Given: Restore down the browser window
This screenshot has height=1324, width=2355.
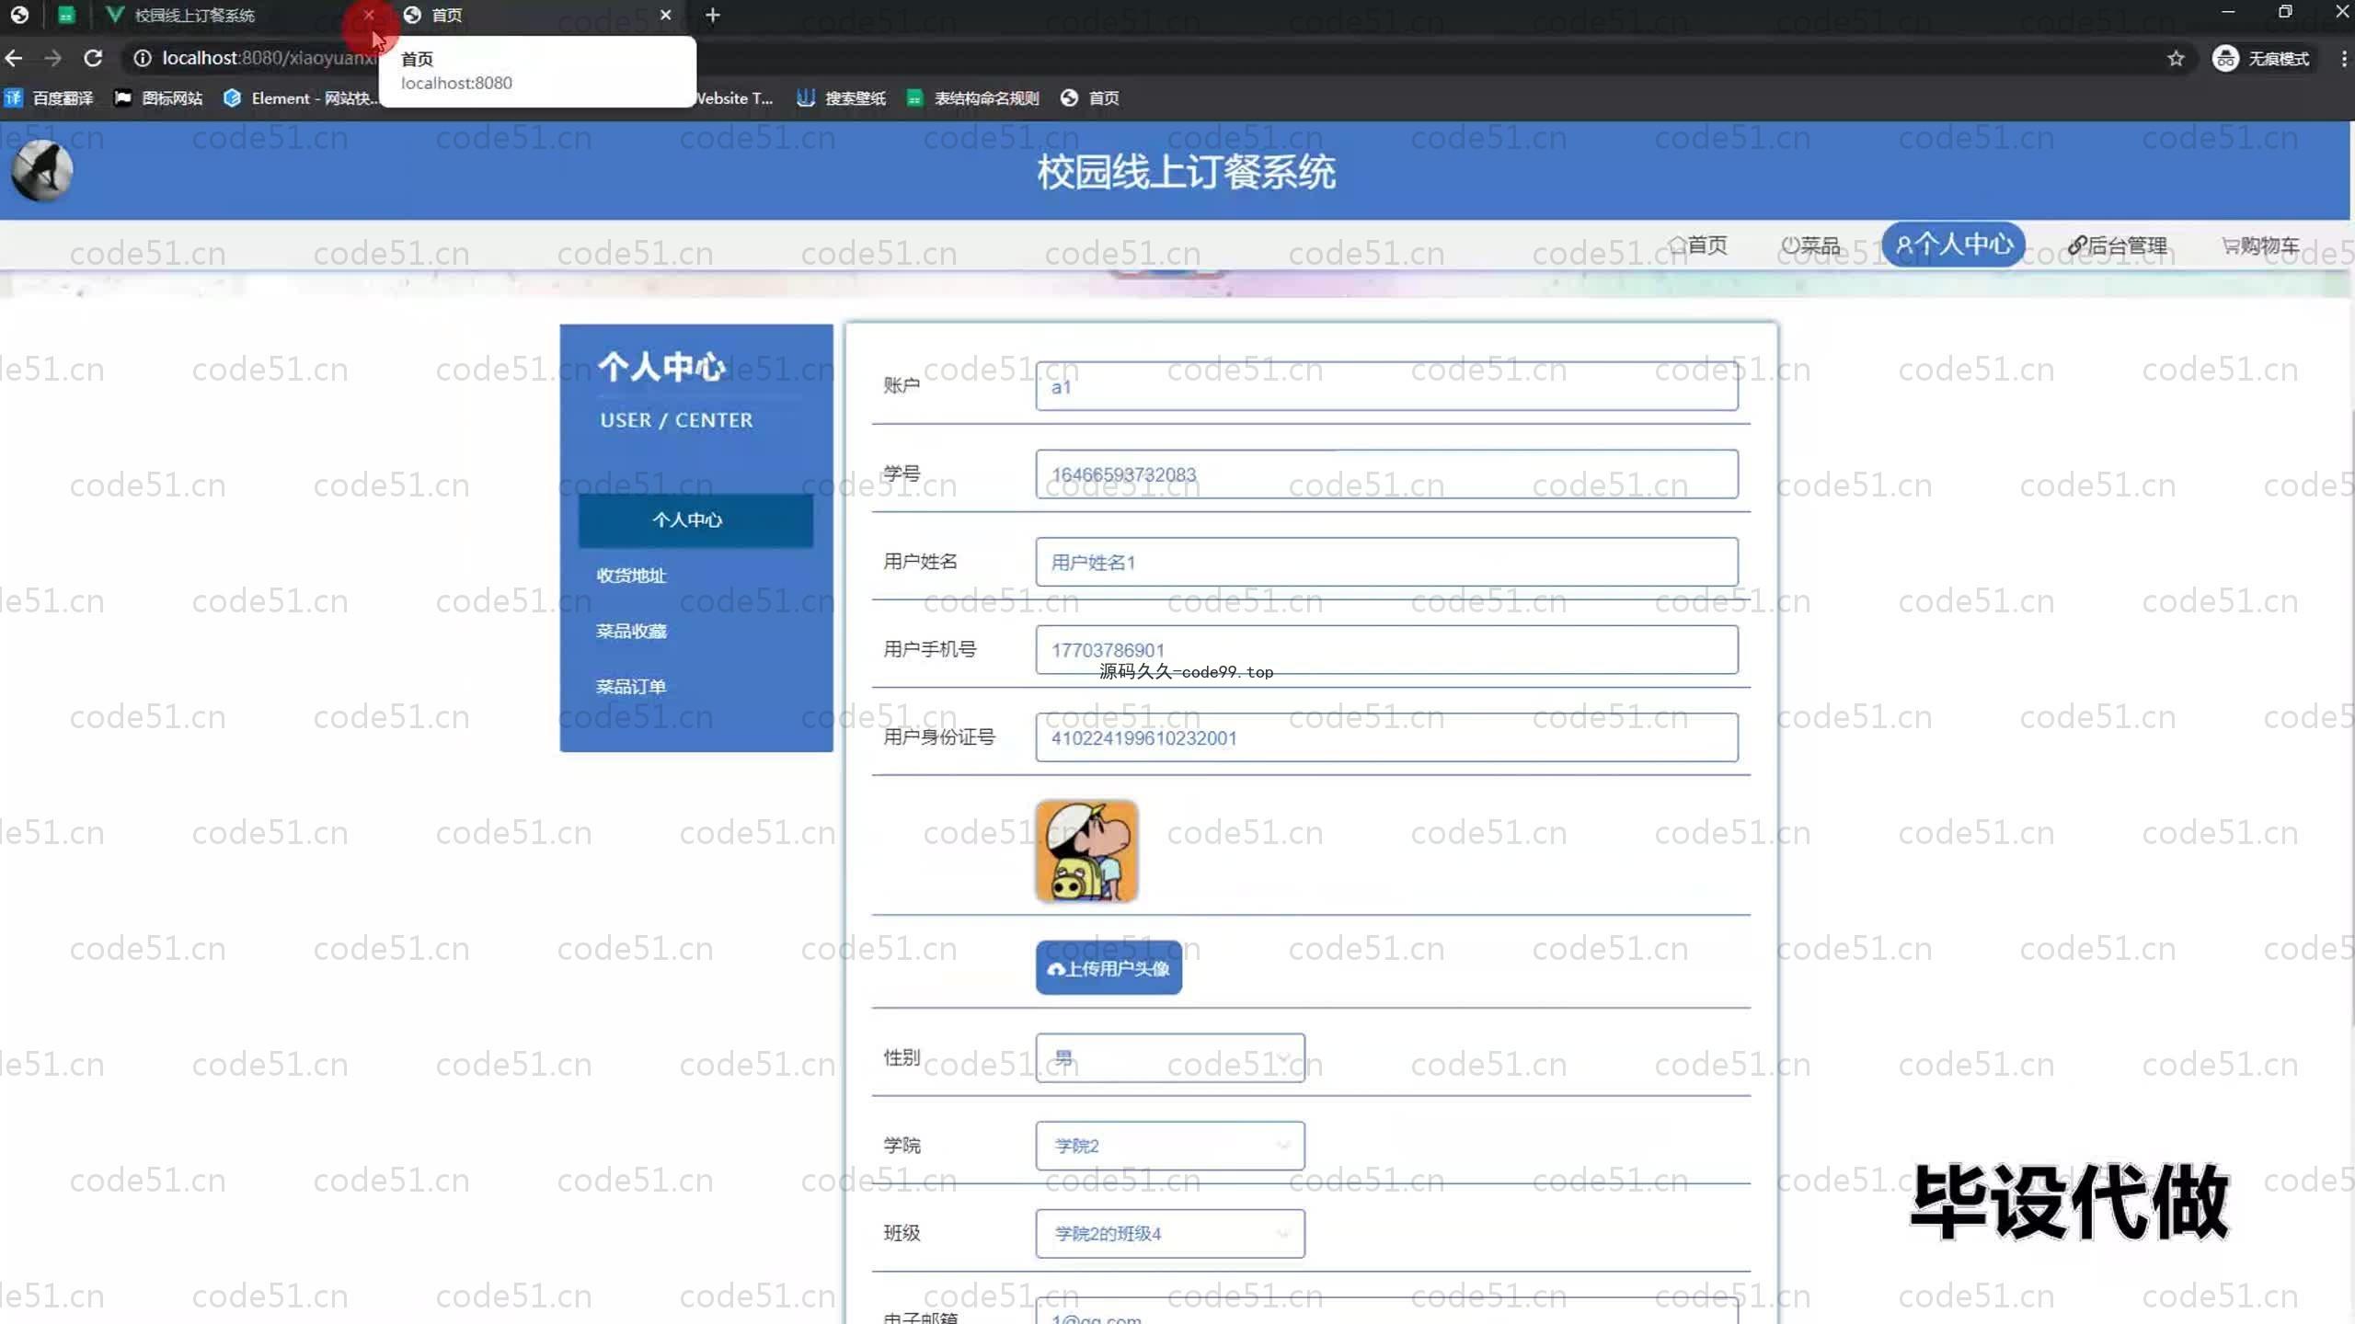Looking at the screenshot, I should pyautogui.click(x=2285, y=12).
